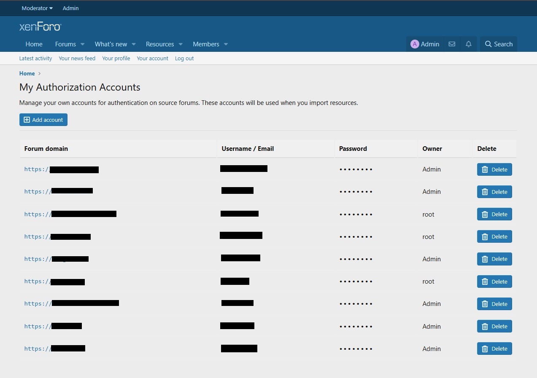
Task: Expand the Moderator dropdown in top bar
Action: [x=37, y=8]
